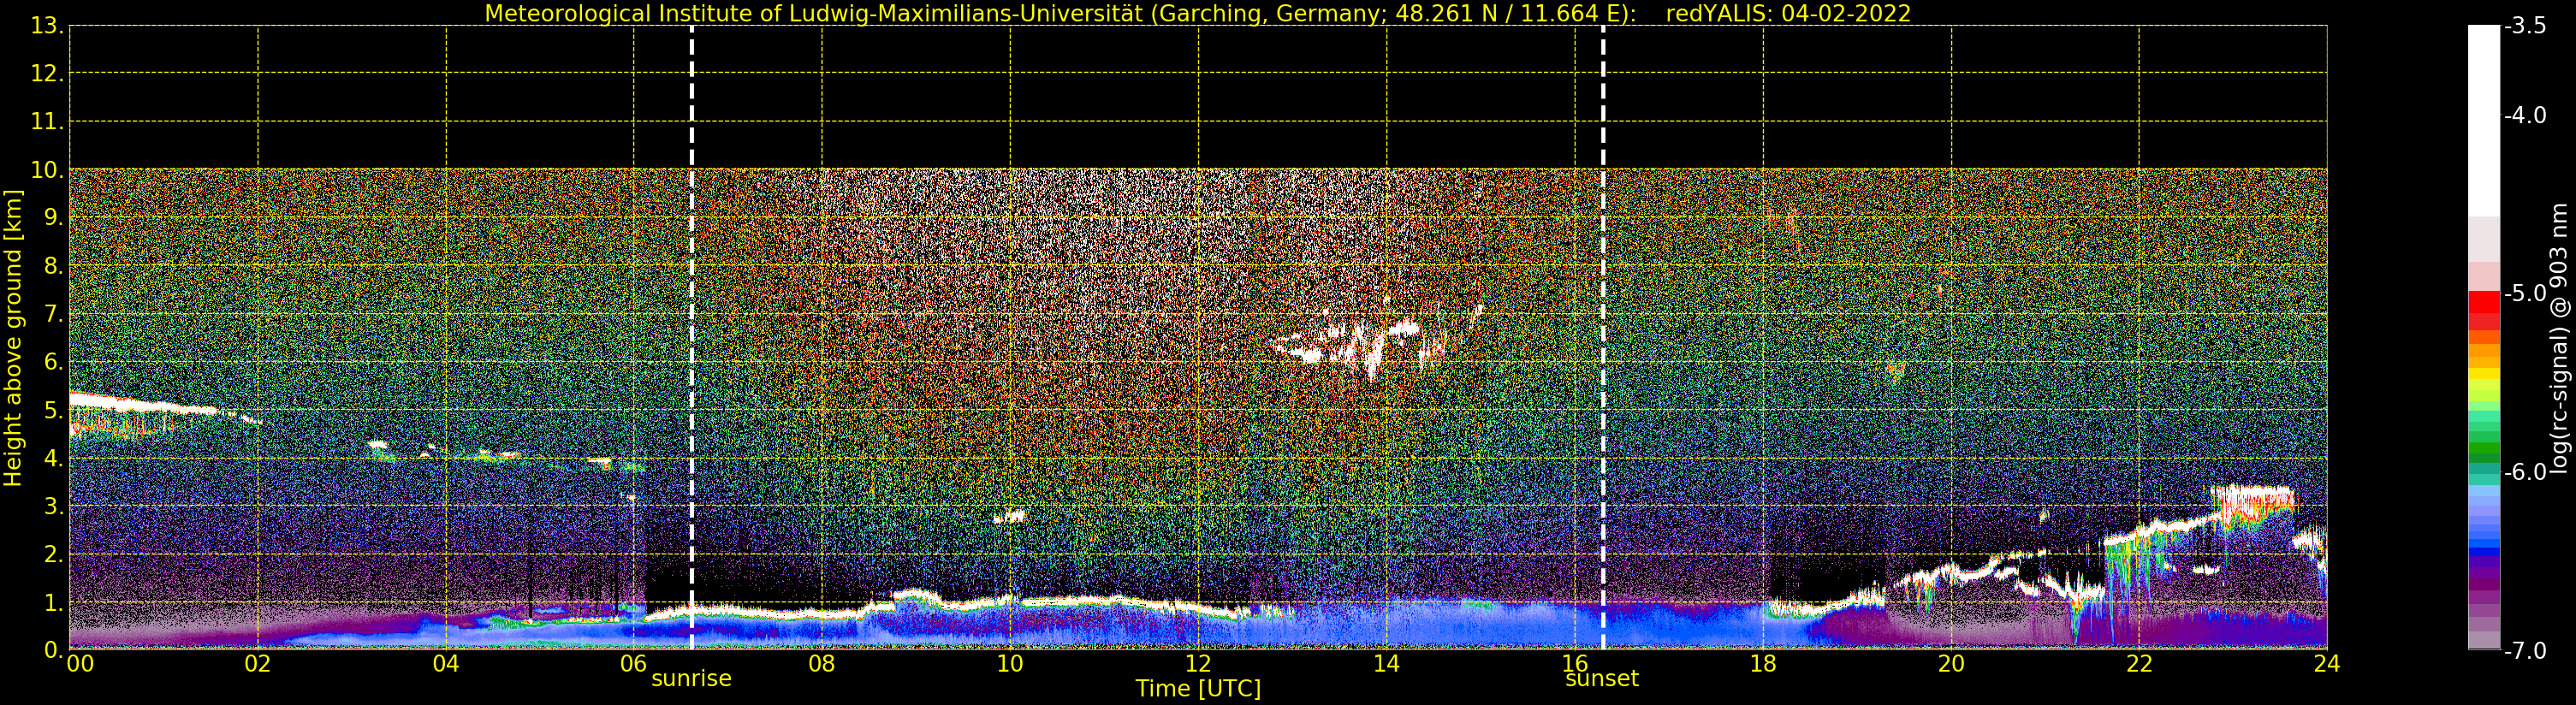2576x705 pixels.
Task: Click the '-3.5' colorbar tick value
Action: [x=2525, y=27]
